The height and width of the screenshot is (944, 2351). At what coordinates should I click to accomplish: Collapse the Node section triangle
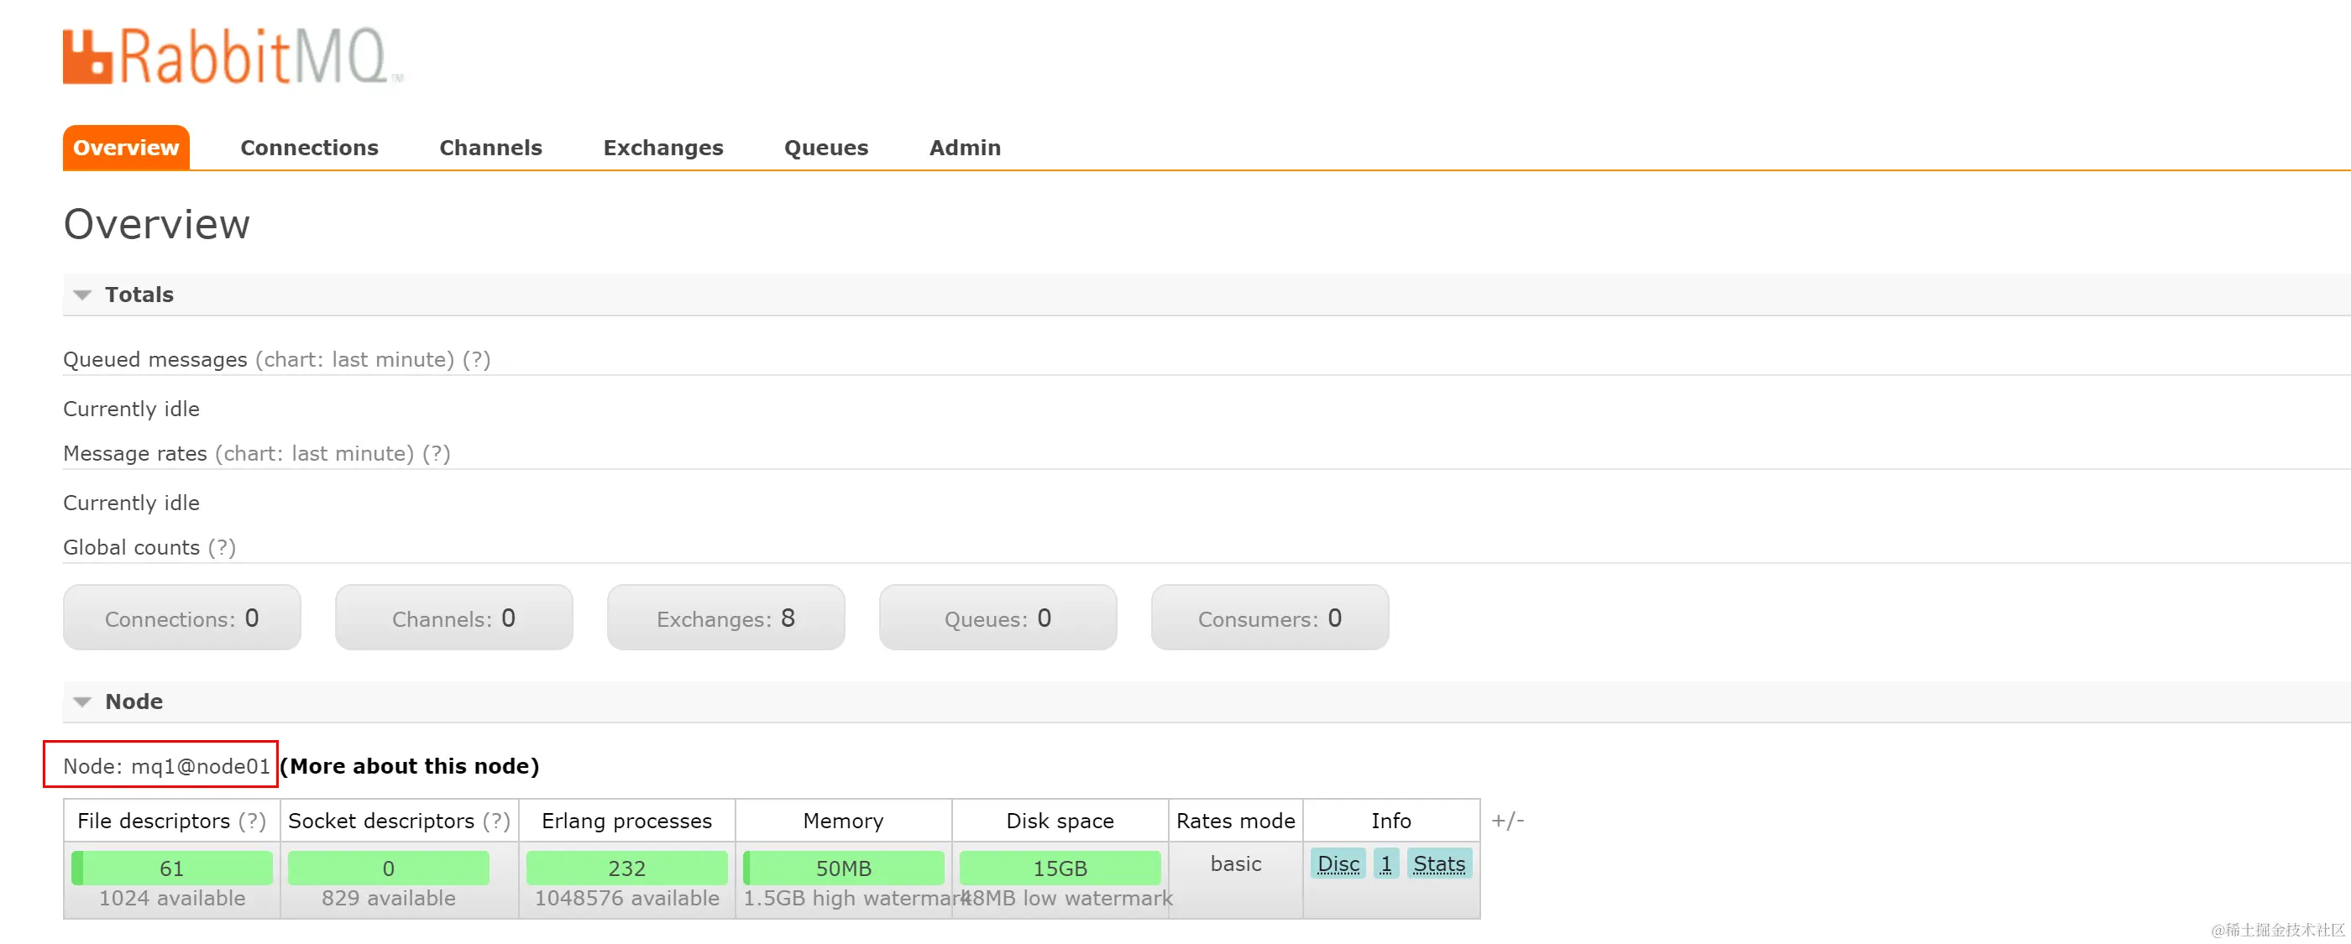click(82, 702)
